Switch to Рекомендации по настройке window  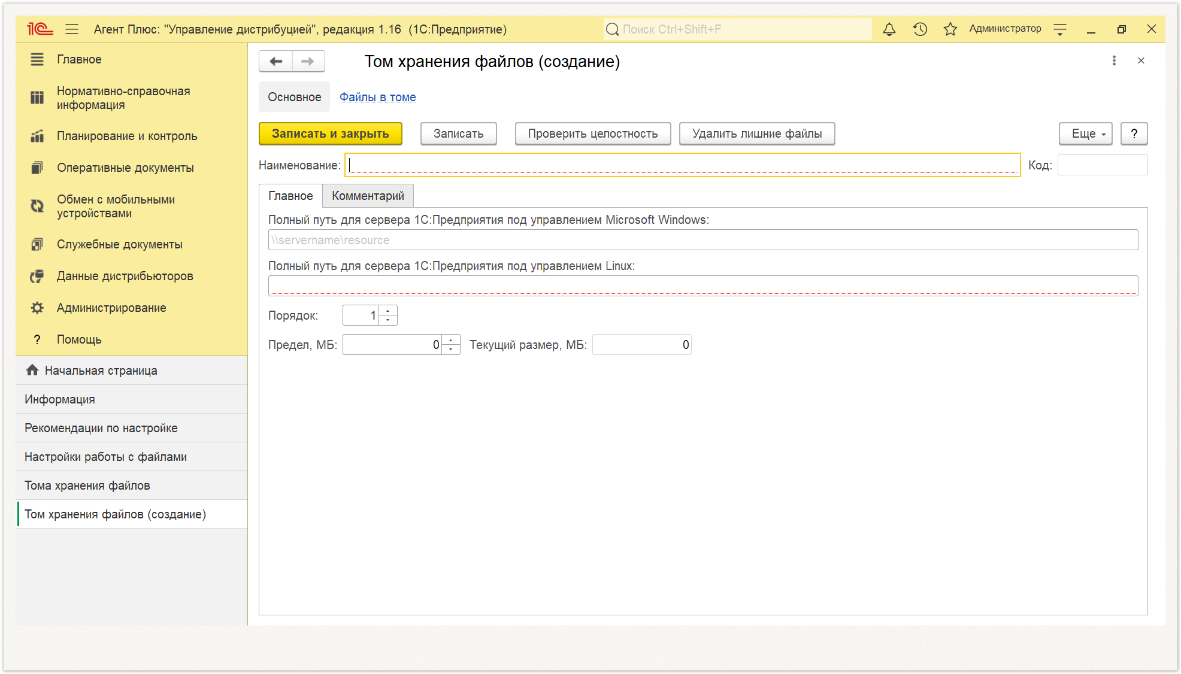(x=132, y=428)
